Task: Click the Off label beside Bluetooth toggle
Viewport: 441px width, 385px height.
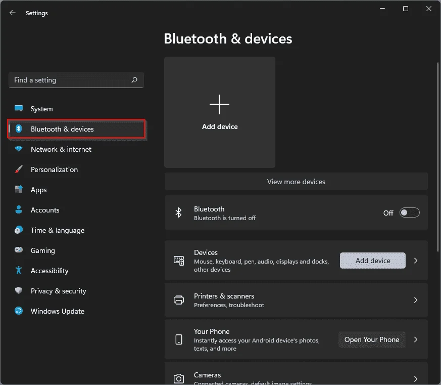Action: pos(388,213)
